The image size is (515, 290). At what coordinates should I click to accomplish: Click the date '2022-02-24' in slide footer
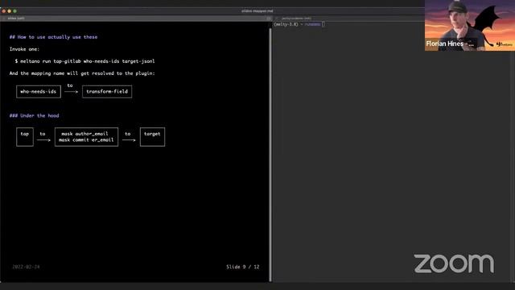point(26,267)
